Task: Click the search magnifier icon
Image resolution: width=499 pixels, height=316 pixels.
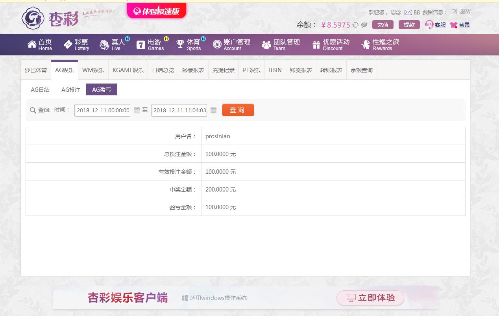Action: pyautogui.click(x=33, y=110)
